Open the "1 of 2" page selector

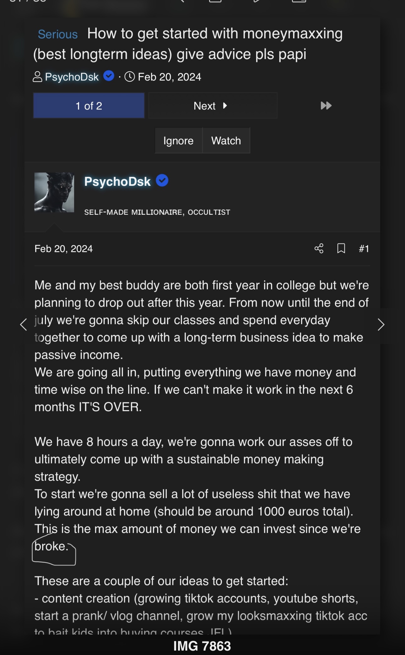89,106
